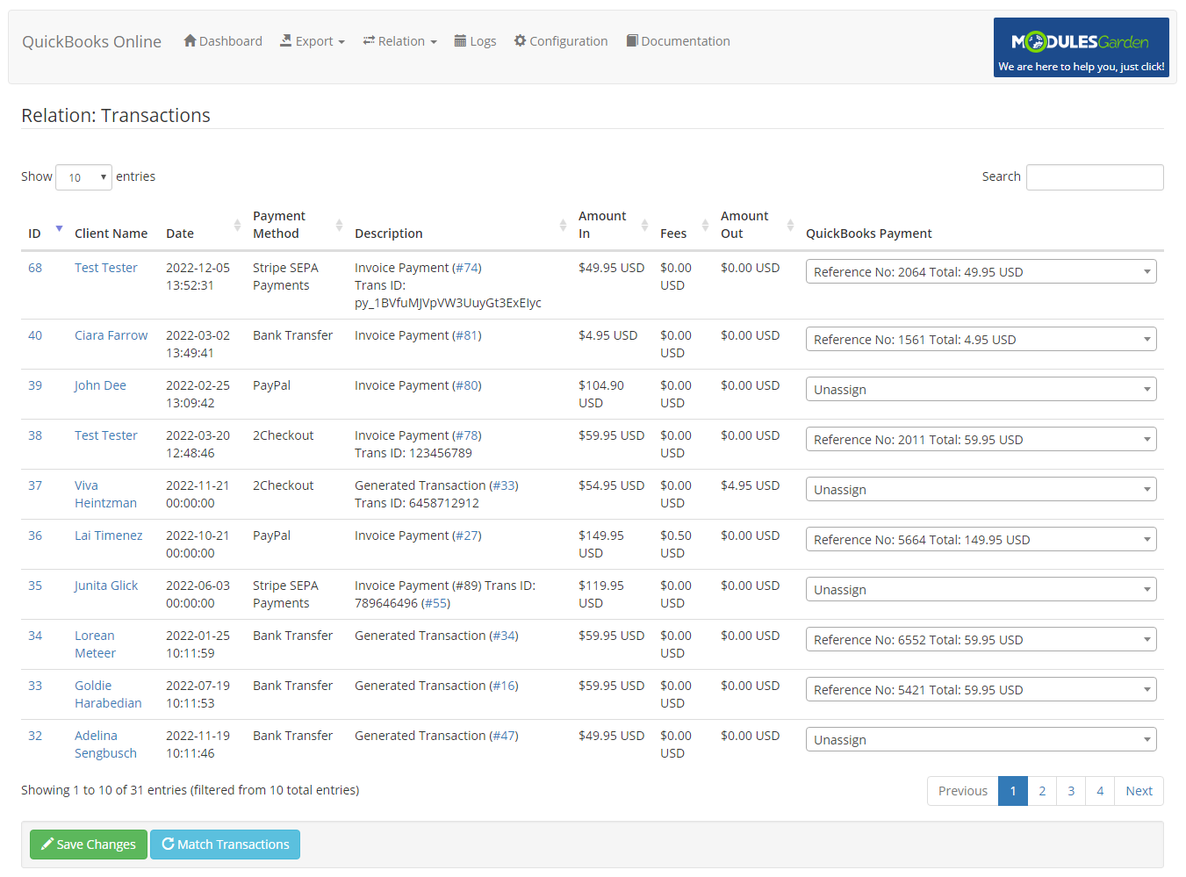Sort by Amount In column arrows
The width and height of the screenshot is (1186, 877).
pyautogui.click(x=644, y=226)
